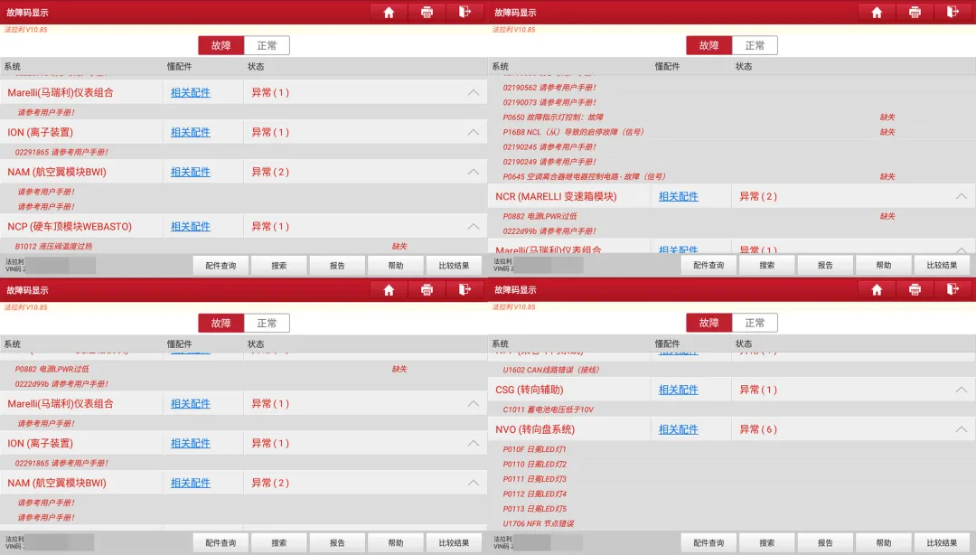Collapse the Marelli仪表组合 row in the top-left panel
Viewport: 976px width, 555px height.
[473, 92]
